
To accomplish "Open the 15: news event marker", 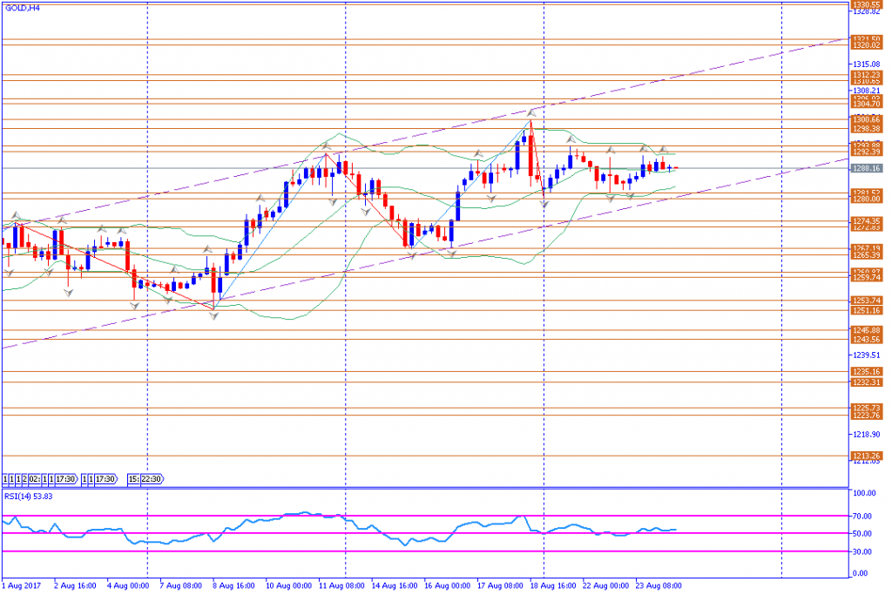I will coord(133,479).
